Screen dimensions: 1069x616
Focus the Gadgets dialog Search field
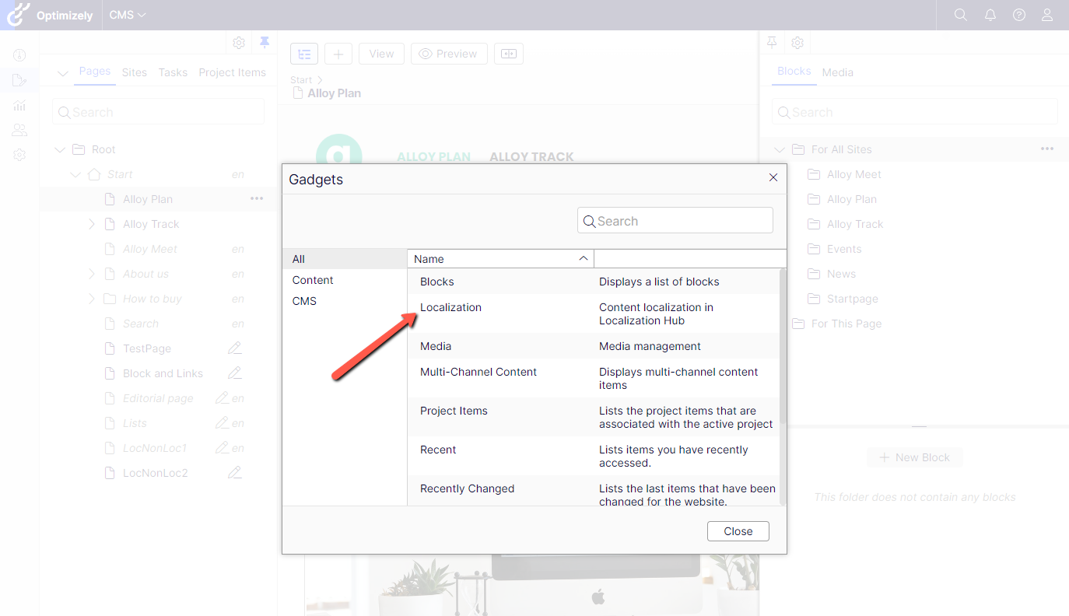click(675, 221)
